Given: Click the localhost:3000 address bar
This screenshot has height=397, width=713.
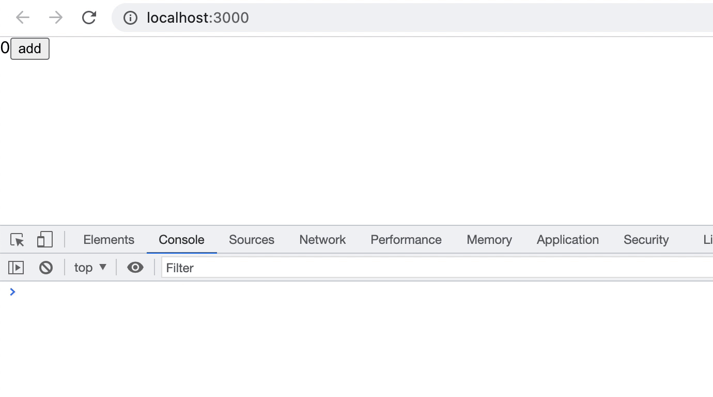Looking at the screenshot, I should [362, 18].
